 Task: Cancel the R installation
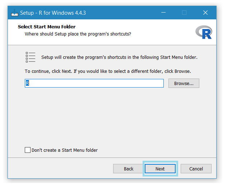(x=196, y=169)
